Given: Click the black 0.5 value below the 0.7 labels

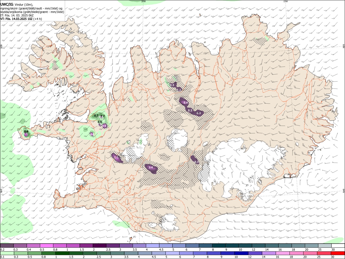Looking at the screenshot, I should click(100, 122).
